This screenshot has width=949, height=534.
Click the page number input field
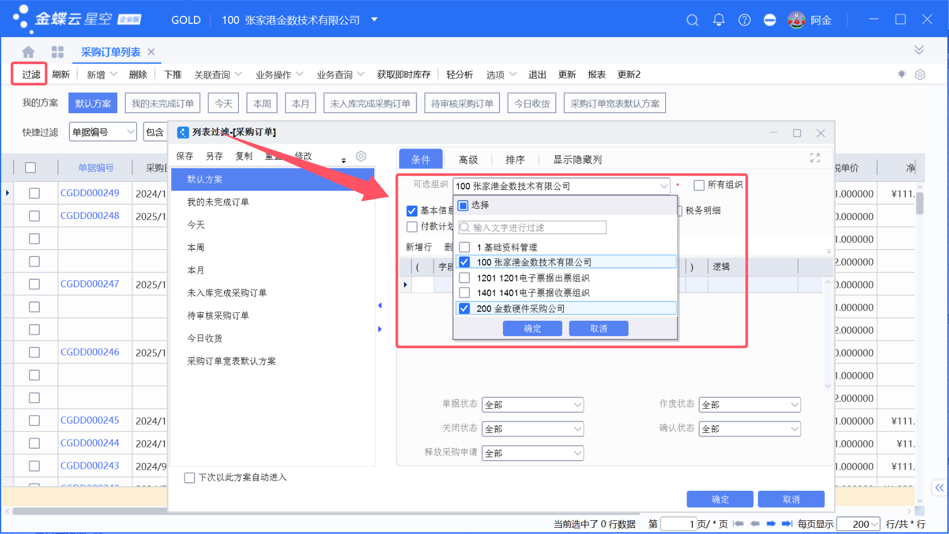point(679,524)
